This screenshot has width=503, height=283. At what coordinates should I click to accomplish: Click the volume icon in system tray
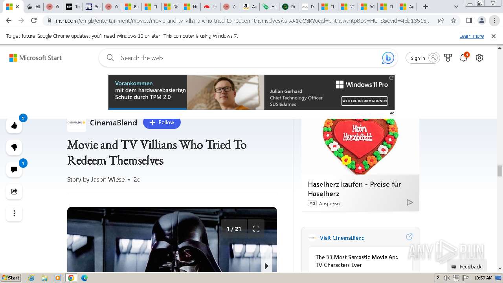(x=447, y=278)
